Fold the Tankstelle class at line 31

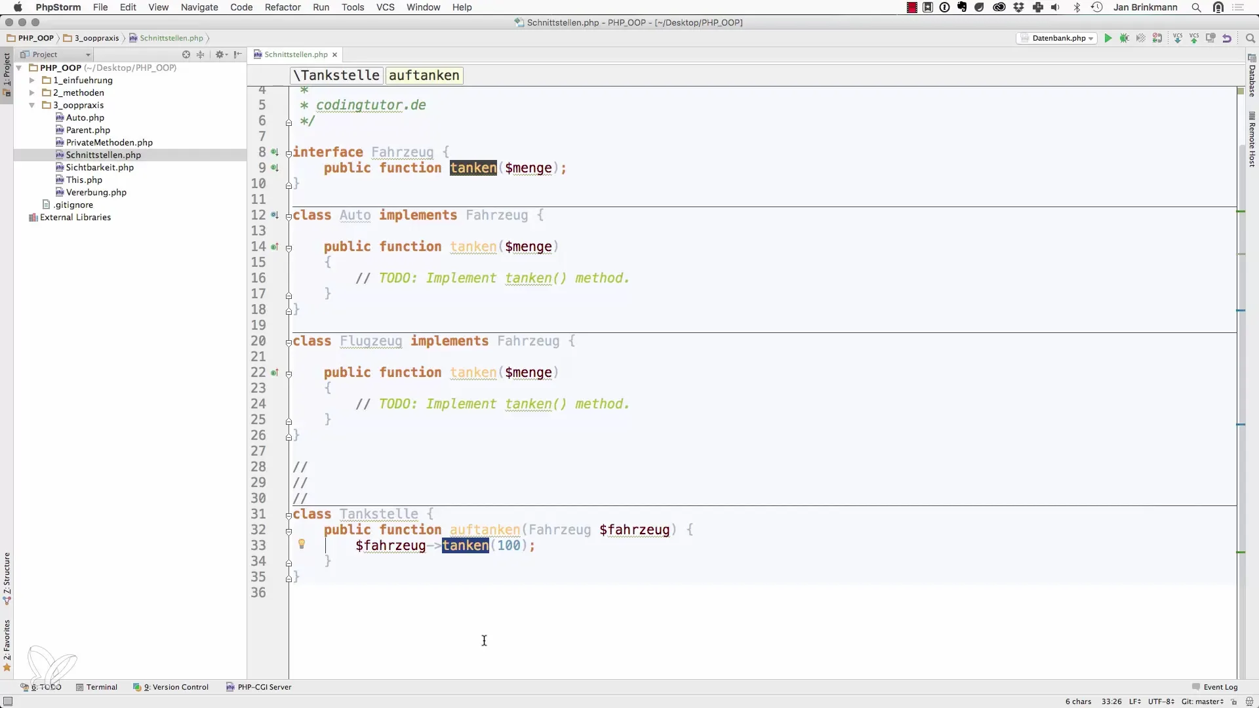(289, 515)
